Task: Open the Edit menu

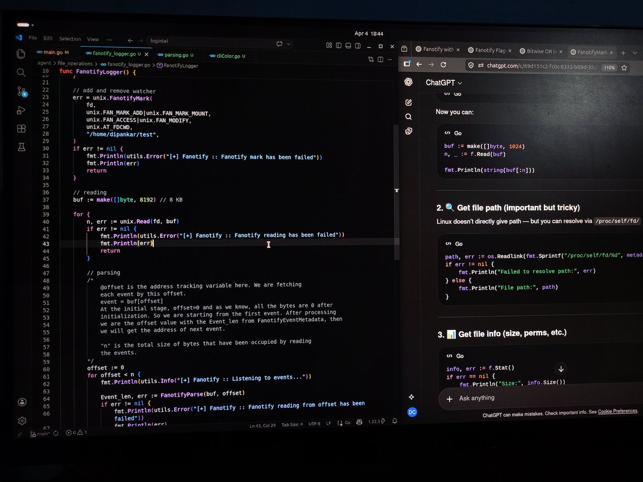Action: click(x=48, y=39)
